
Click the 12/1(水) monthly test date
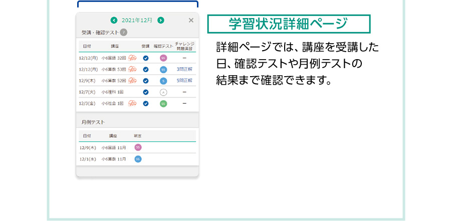[x=88, y=159]
